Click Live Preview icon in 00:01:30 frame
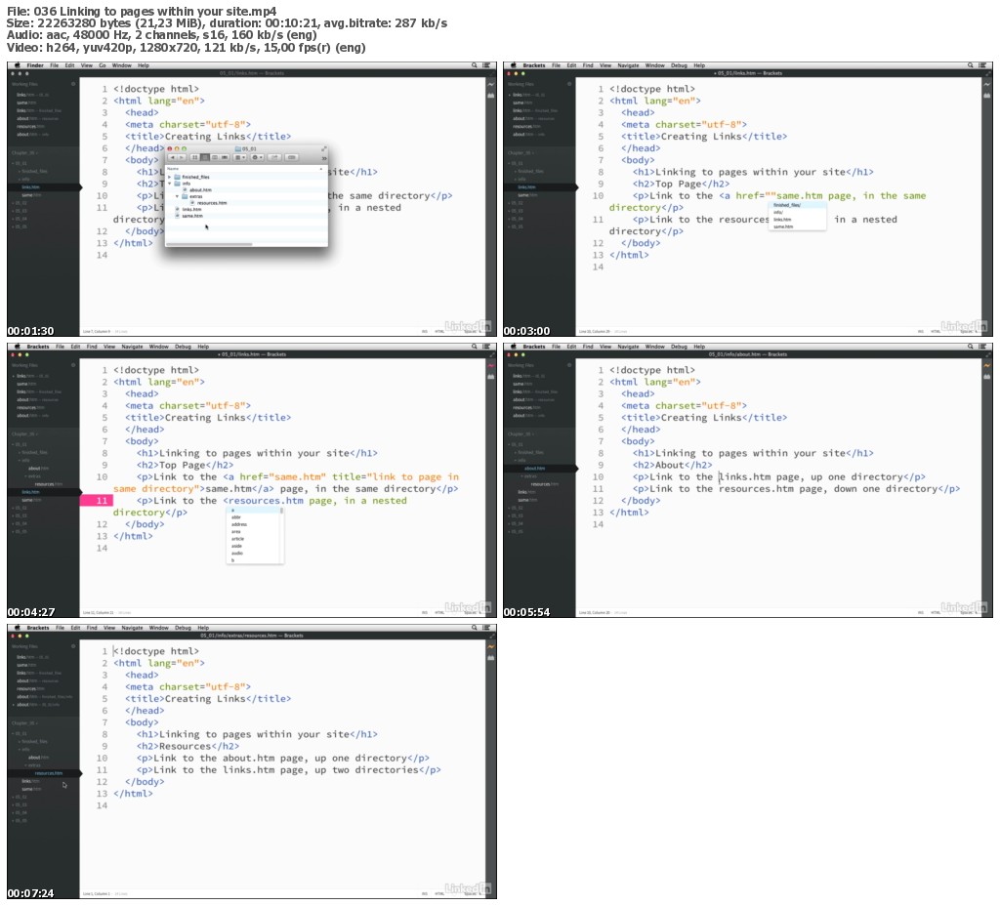 (490, 84)
